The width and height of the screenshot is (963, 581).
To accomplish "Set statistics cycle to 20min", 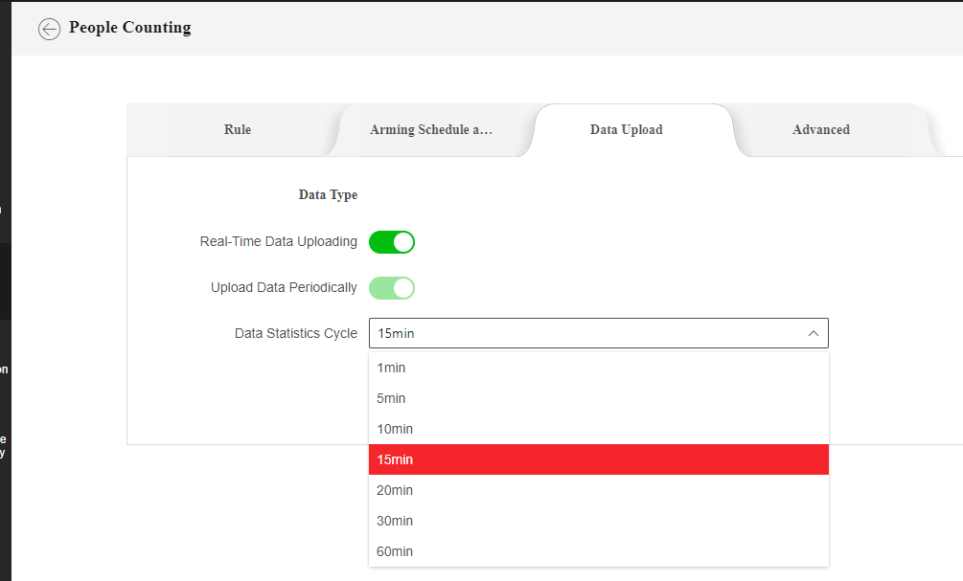I will 394,490.
